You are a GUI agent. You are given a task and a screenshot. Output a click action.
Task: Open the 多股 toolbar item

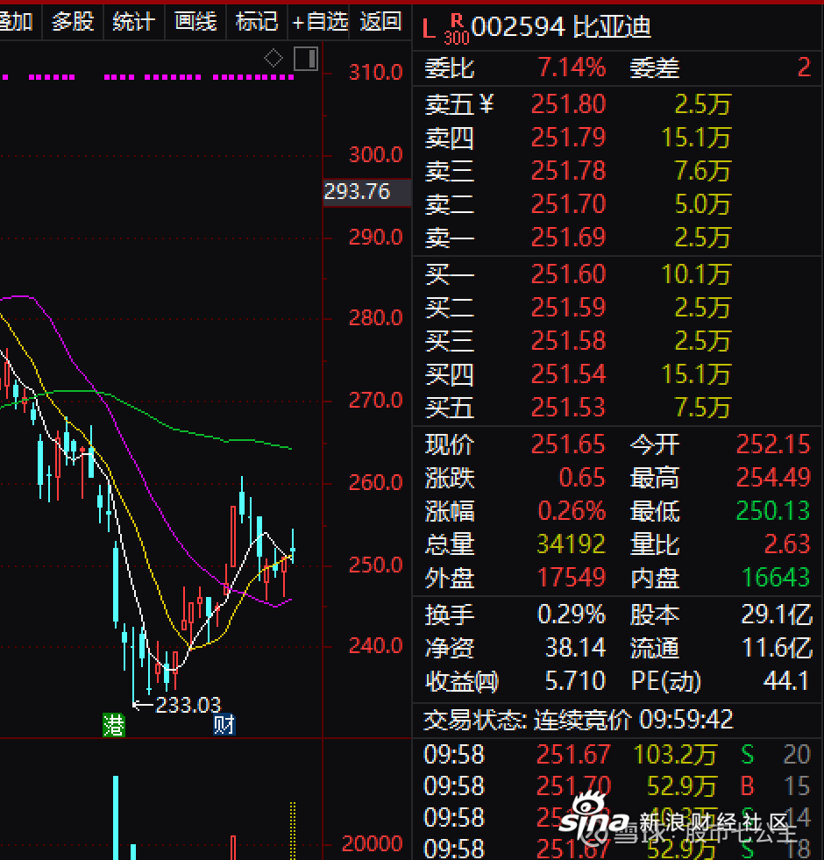click(73, 22)
